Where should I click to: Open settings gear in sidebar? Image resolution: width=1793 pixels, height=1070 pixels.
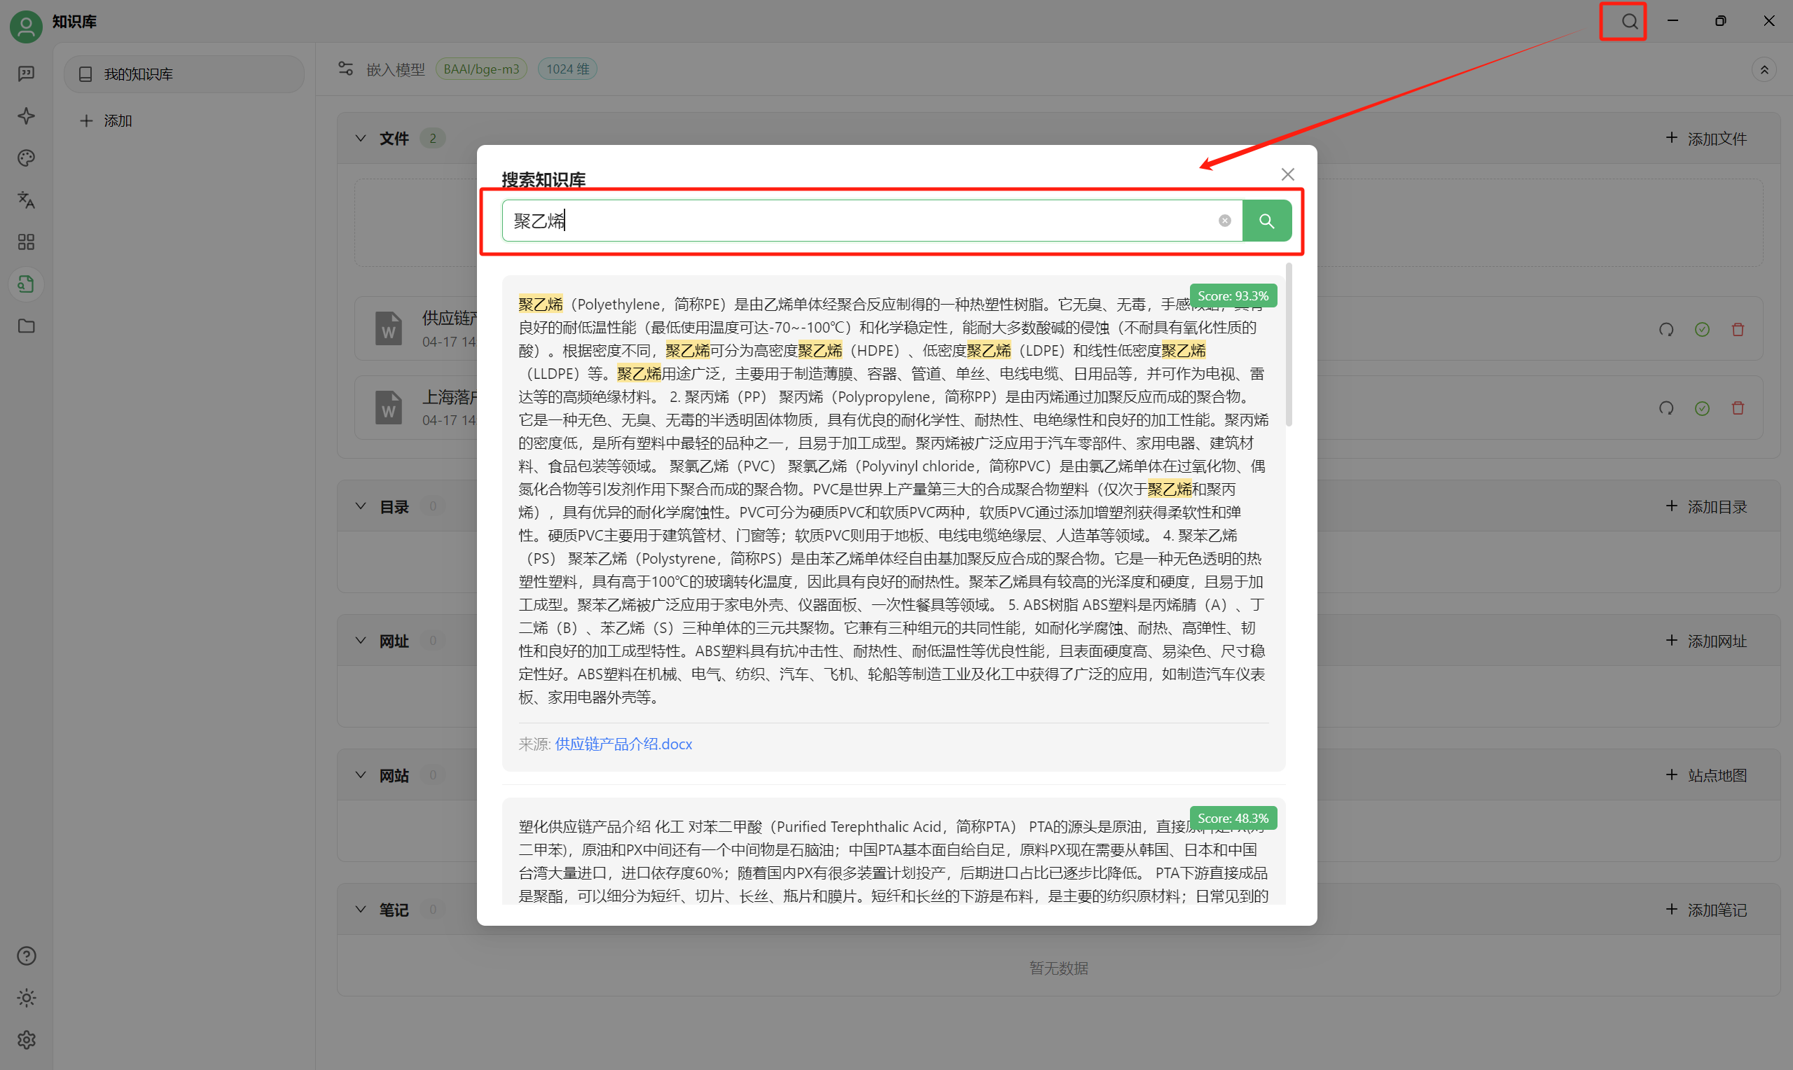click(27, 1040)
